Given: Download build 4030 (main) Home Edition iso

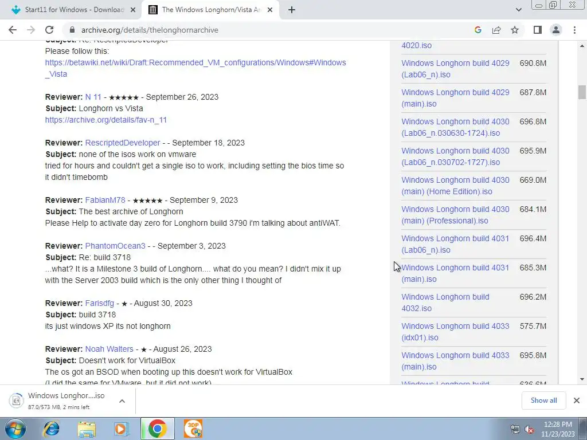Looking at the screenshot, I should (x=455, y=186).
